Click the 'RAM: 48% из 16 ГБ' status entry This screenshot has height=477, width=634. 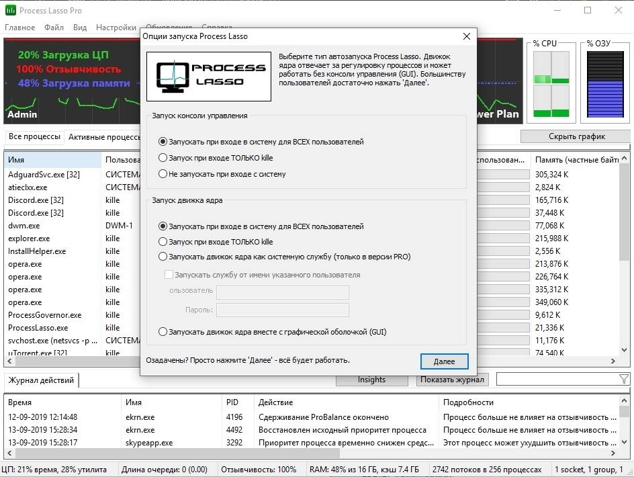(x=364, y=470)
